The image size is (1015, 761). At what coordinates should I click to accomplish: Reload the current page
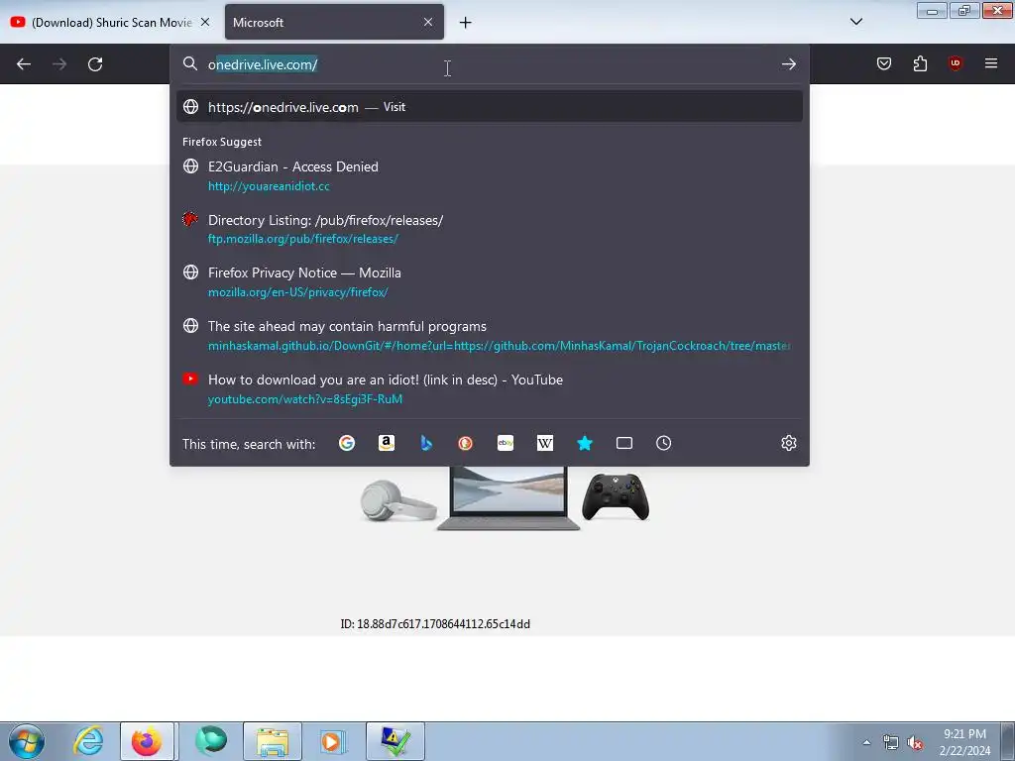(x=95, y=64)
